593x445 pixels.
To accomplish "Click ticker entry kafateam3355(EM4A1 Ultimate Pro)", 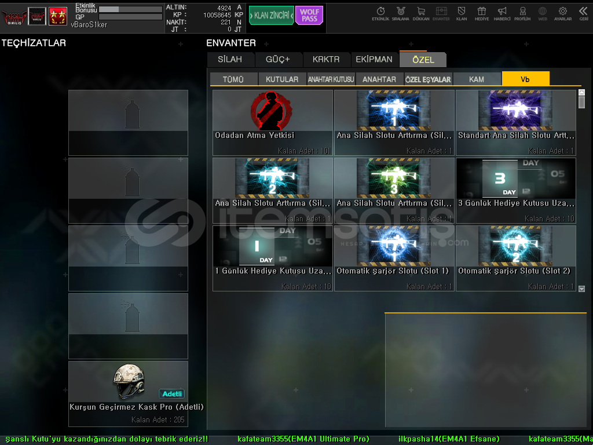I will (303, 439).
